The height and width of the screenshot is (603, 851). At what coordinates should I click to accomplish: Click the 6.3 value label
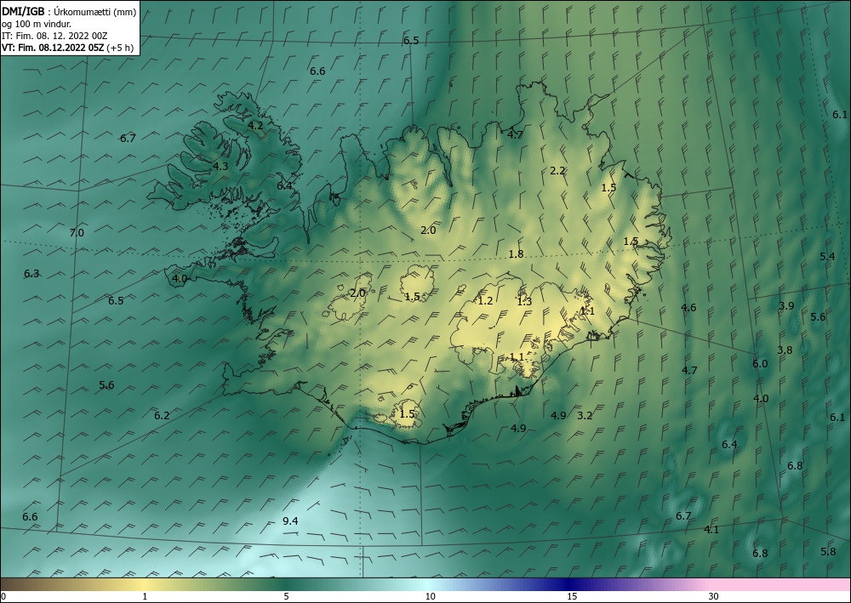coord(31,274)
